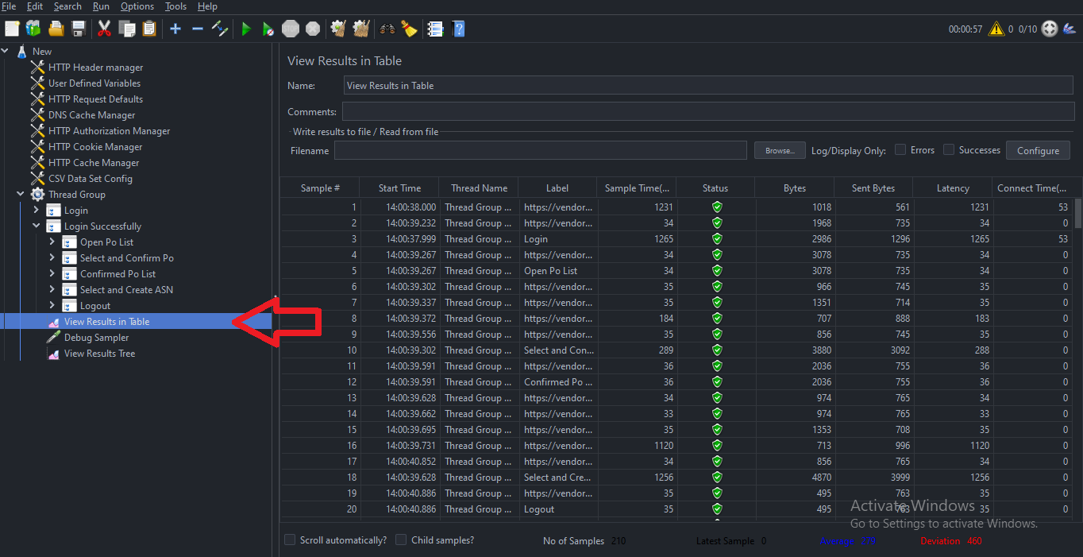1083x557 pixels.
Task: Click the Clear results broom-gear icon
Action: 338,29
